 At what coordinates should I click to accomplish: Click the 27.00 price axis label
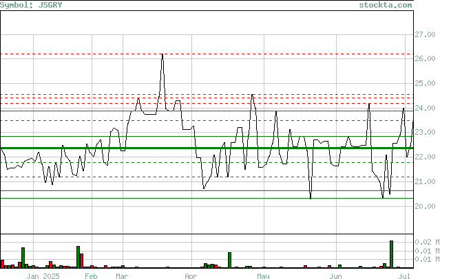point(425,34)
